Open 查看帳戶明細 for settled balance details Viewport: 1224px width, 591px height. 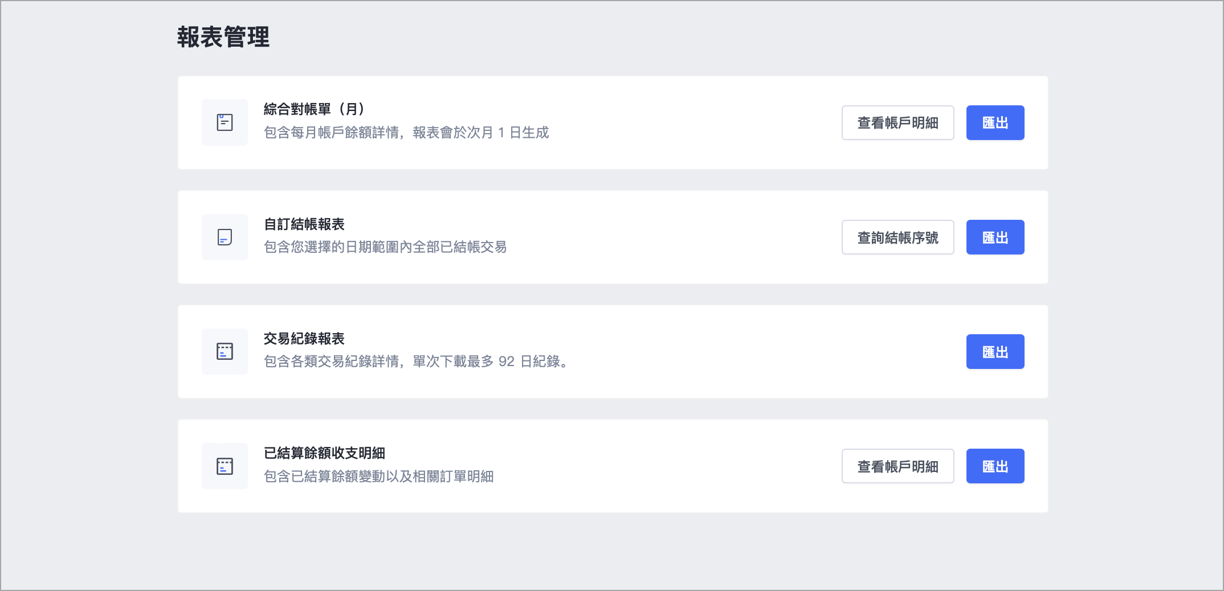[897, 466]
